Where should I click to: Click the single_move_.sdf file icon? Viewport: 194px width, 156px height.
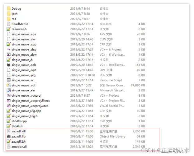tap(9, 85)
